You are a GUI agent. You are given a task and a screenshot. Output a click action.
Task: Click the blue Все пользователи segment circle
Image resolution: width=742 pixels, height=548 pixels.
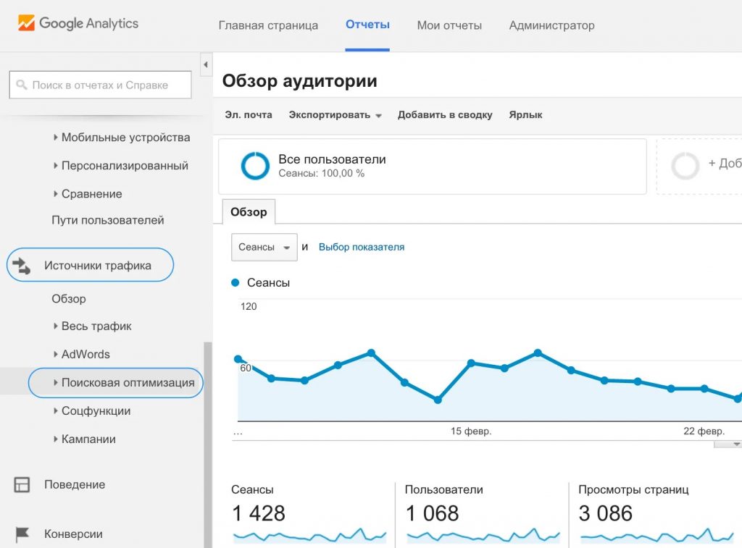tap(255, 166)
